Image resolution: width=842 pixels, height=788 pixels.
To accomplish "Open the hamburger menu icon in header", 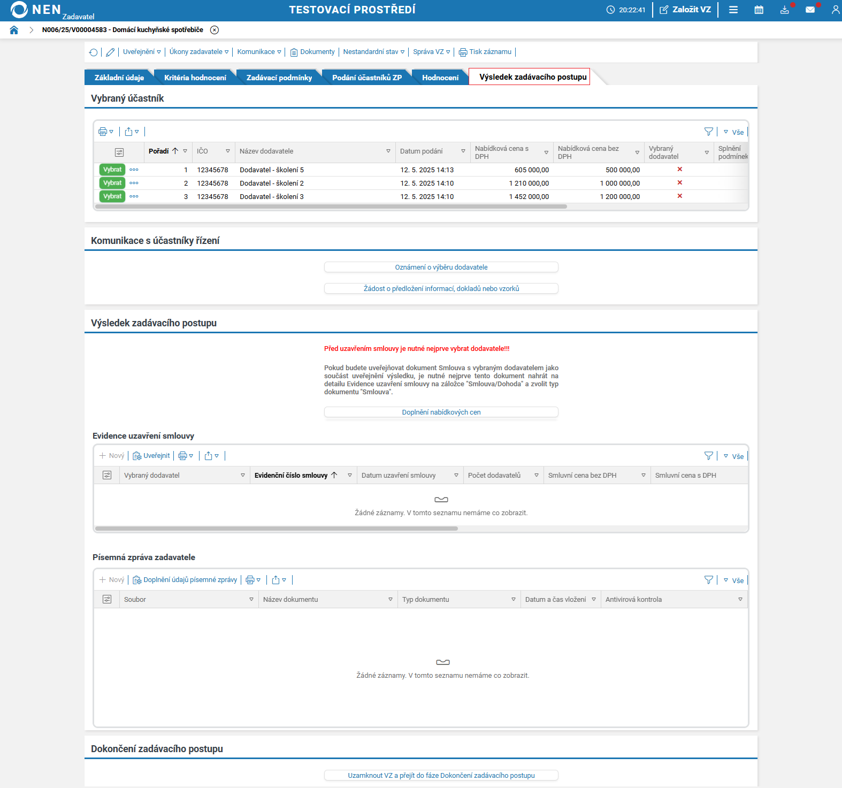I will pos(733,10).
